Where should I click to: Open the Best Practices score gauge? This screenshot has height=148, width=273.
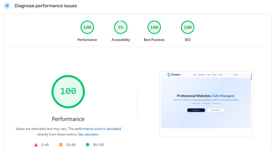[x=154, y=27]
